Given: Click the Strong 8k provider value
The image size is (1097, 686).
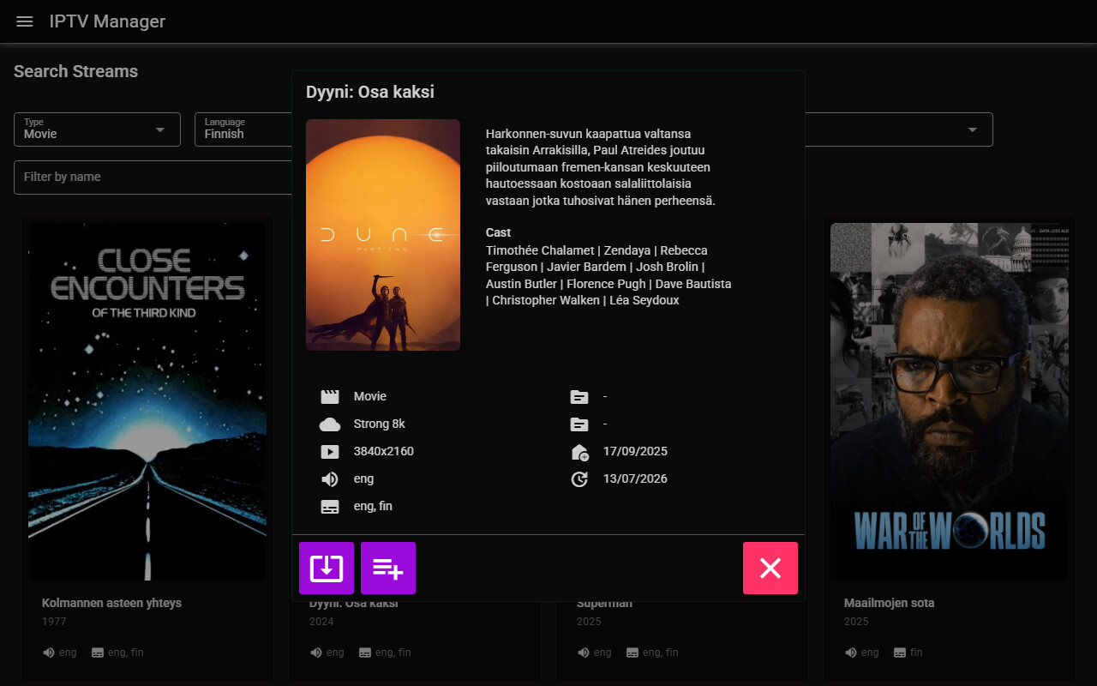Looking at the screenshot, I should [380, 424].
